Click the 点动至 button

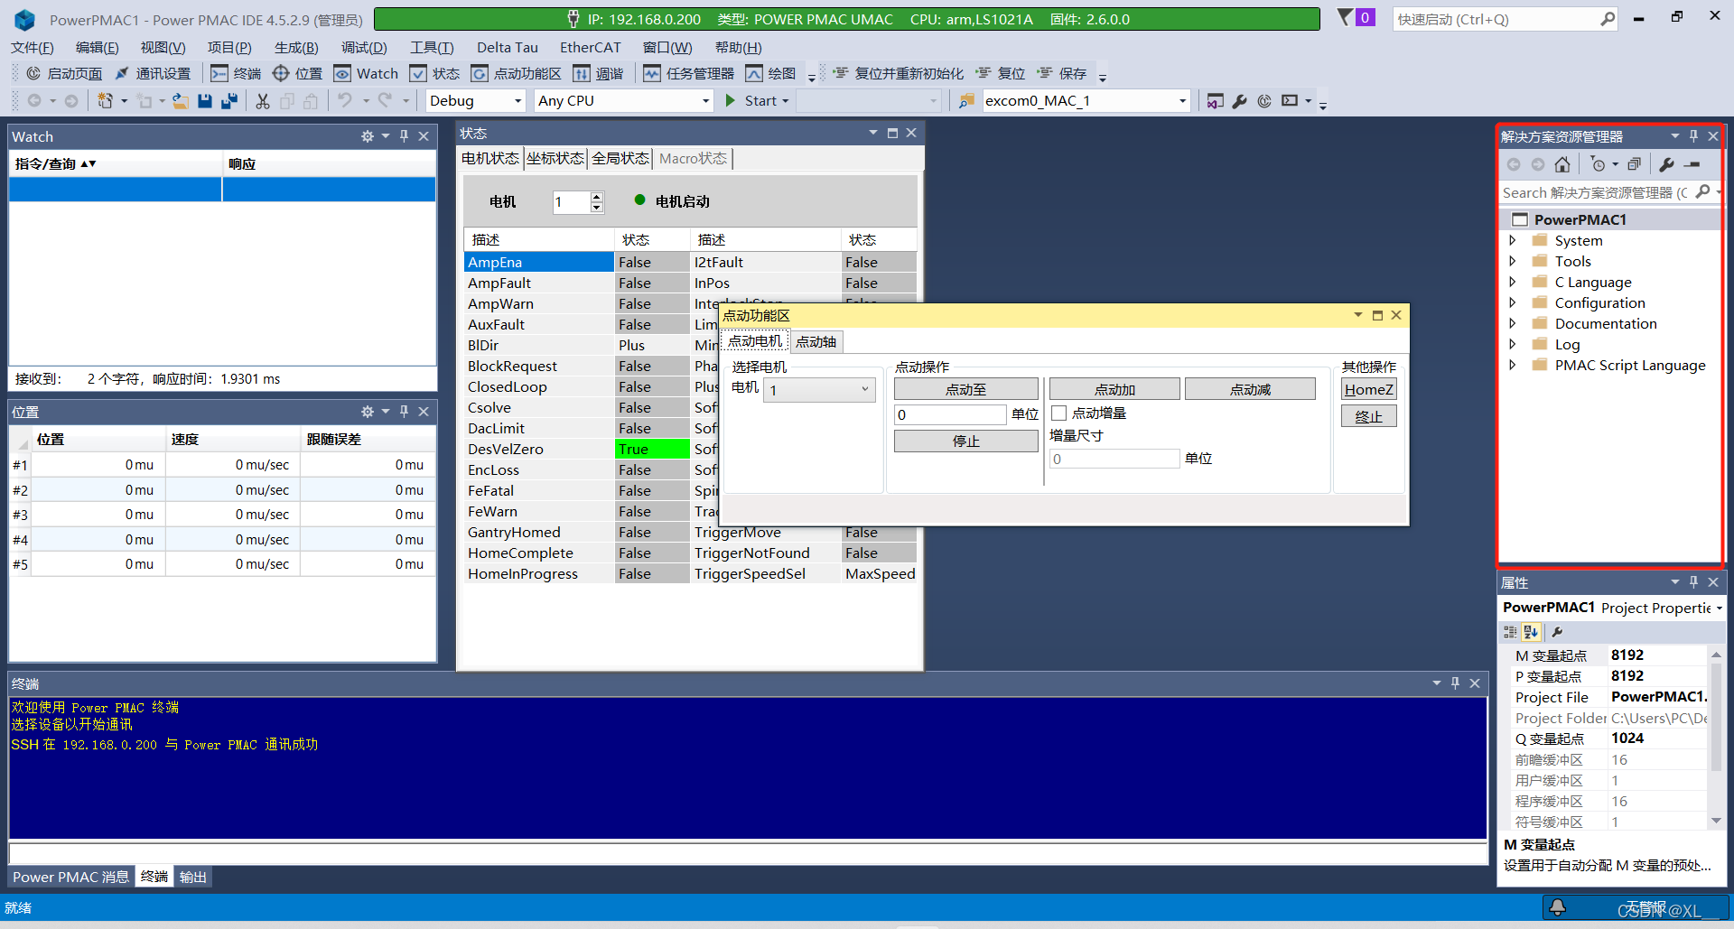point(965,390)
